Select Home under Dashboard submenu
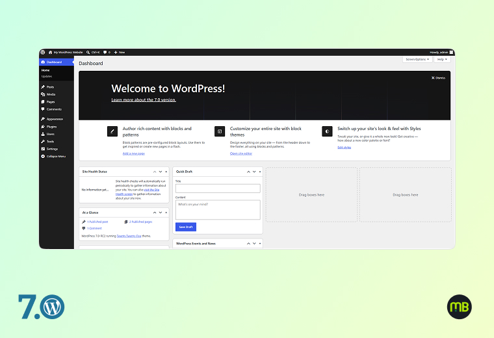Viewport: 494px width, 338px height. click(x=45, y=70)
